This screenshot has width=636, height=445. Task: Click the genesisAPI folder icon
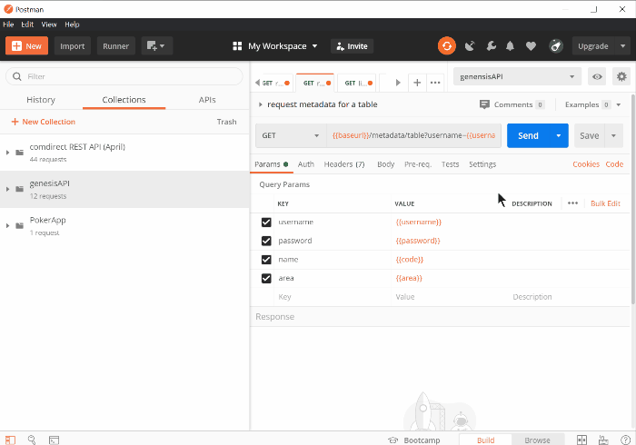point(19,189)
